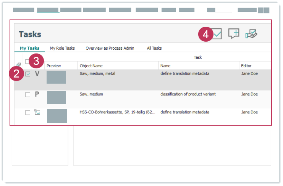Viewport: 283px width, 186px height.
Task: Switch to the All Tasks tab
Action: 154,48
